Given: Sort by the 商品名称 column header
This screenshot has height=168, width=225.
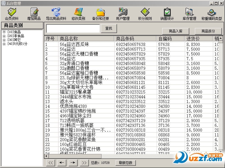Looking at the screenshot, I should coord(86,39).
